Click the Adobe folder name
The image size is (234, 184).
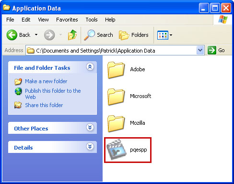click(138, 69)
